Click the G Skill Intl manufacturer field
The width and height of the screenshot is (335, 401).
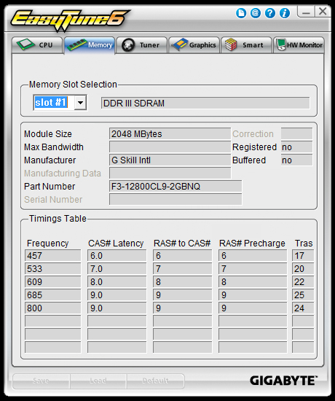click(170, 160)
